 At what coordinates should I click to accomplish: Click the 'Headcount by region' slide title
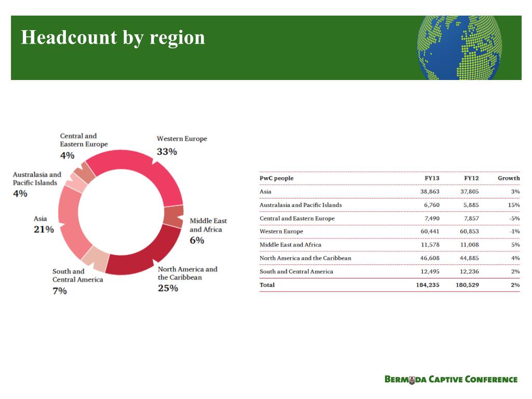113,37
